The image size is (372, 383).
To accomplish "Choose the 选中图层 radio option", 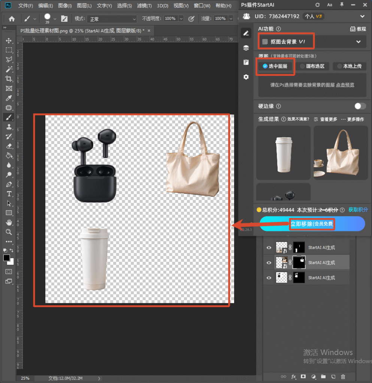I will click(x=275, y=66).
